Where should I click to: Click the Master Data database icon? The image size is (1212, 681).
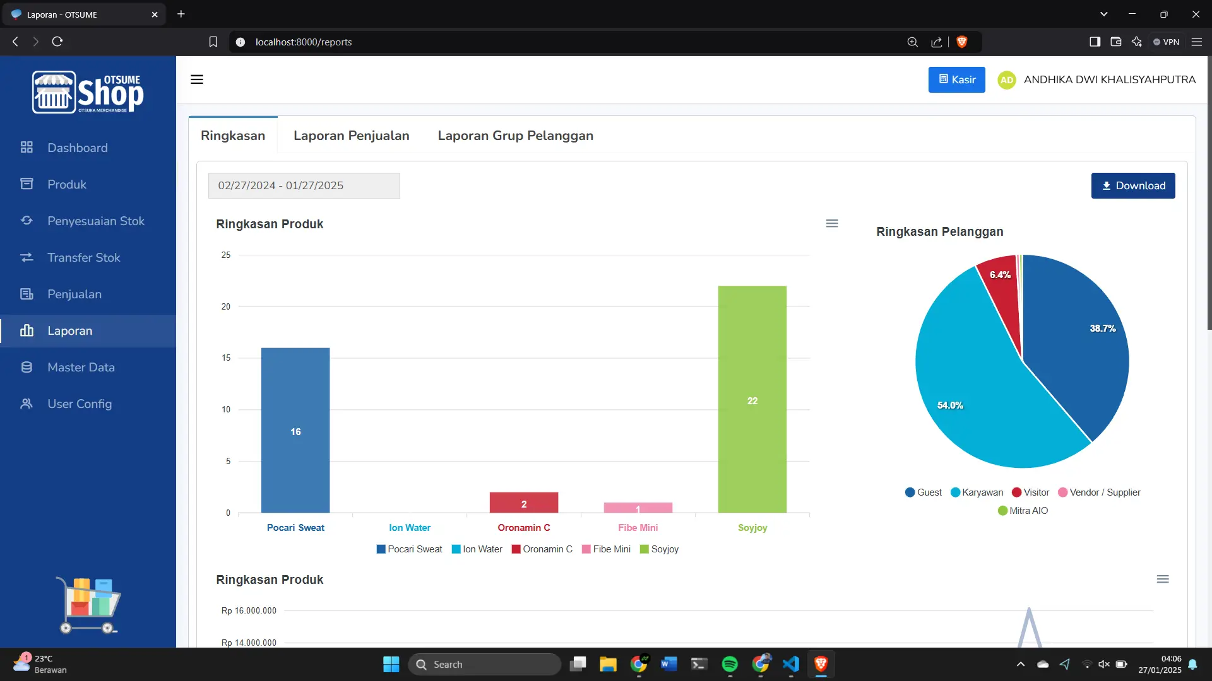tap(27, 367)
